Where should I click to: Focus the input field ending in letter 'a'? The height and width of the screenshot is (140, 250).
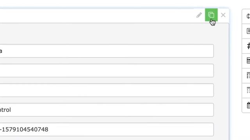click(x=107, y=51)
